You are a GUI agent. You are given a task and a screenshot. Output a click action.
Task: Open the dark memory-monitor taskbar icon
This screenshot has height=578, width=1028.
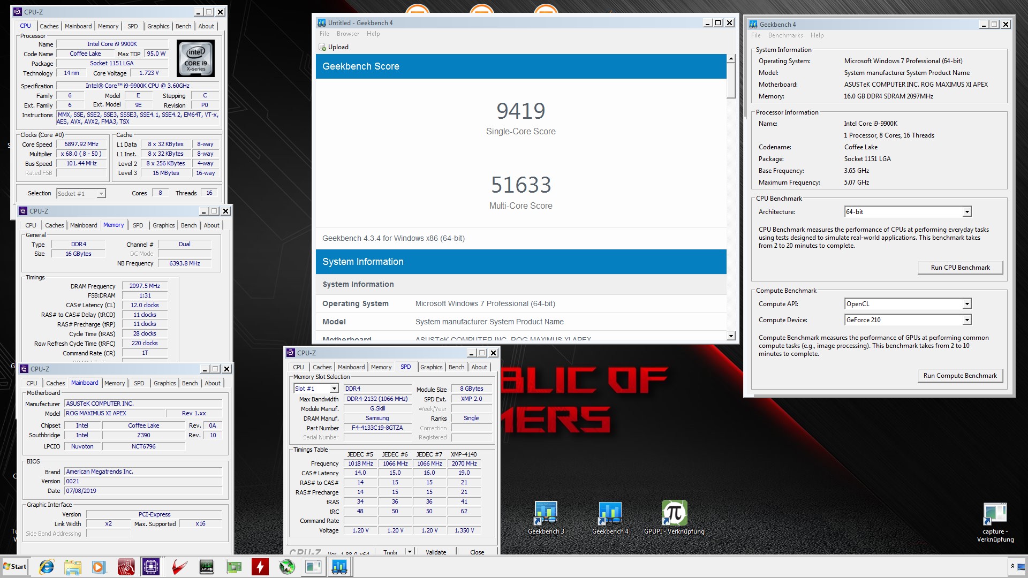[206, 567]
